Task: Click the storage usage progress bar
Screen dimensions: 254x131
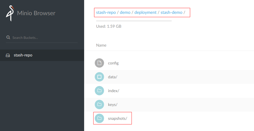Action: pos(134,21)
